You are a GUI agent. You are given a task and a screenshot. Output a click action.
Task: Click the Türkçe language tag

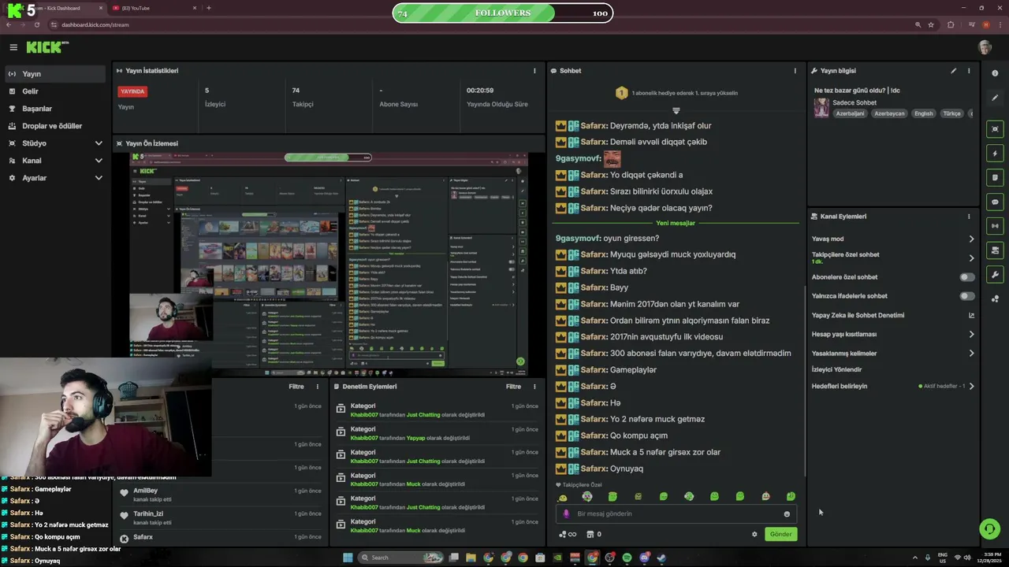952,113
